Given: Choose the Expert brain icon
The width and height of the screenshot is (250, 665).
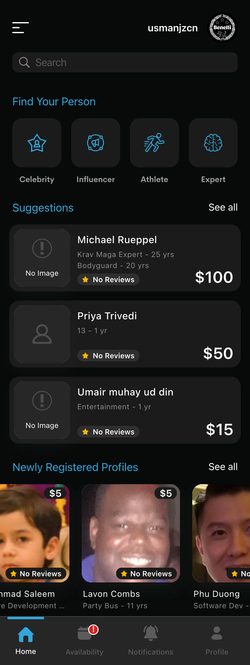Looking at the screenshot, I should pyautogui.click(x=213, y=143).
